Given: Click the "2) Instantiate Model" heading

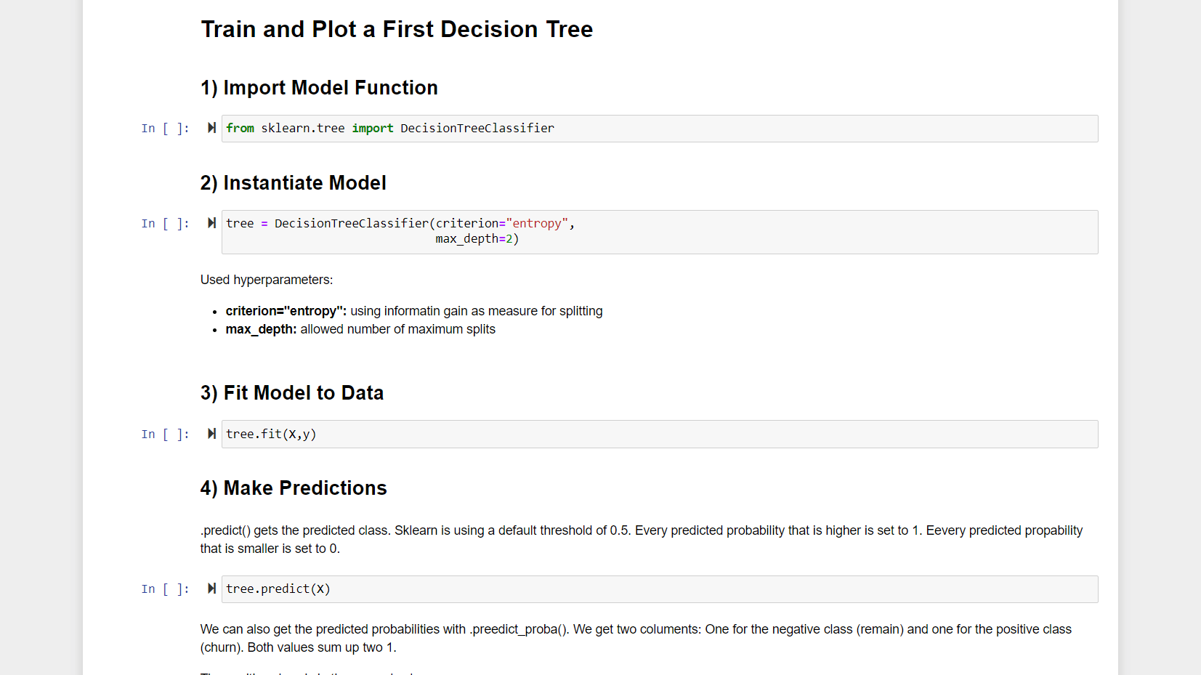Looking at the screenshot, I should click(293, 183).
